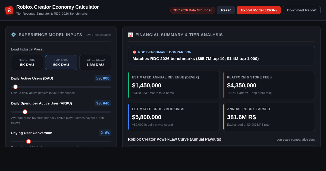The width and height of the screenshot is (326, 171).
Task: Click the Roblox Creator Economy Calculator title
Action: click(x=58, y=7)
